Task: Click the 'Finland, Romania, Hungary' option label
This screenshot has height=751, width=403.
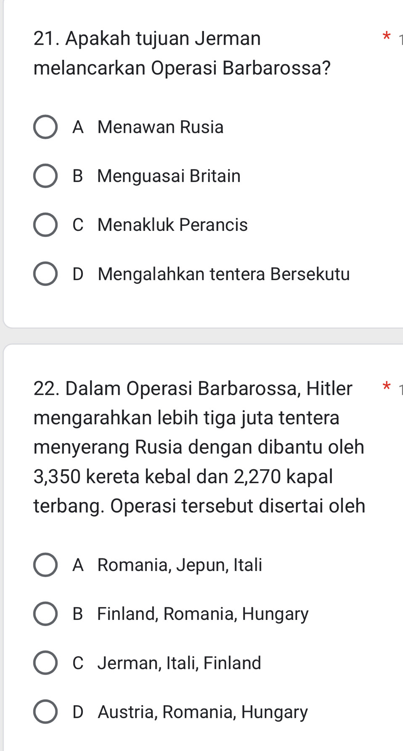Action: (203, 614)
